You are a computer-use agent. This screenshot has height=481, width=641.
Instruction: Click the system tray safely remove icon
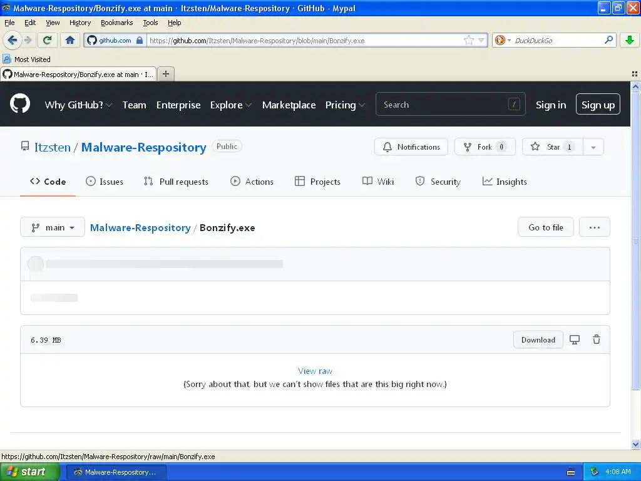click(x=595, y=472)
